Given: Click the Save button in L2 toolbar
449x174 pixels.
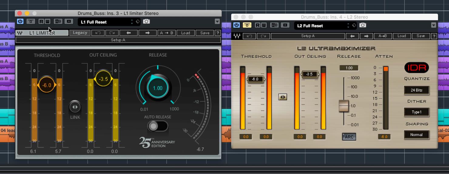Looking at the screenshot, I should pyautogui.click(x=421, y=36).
